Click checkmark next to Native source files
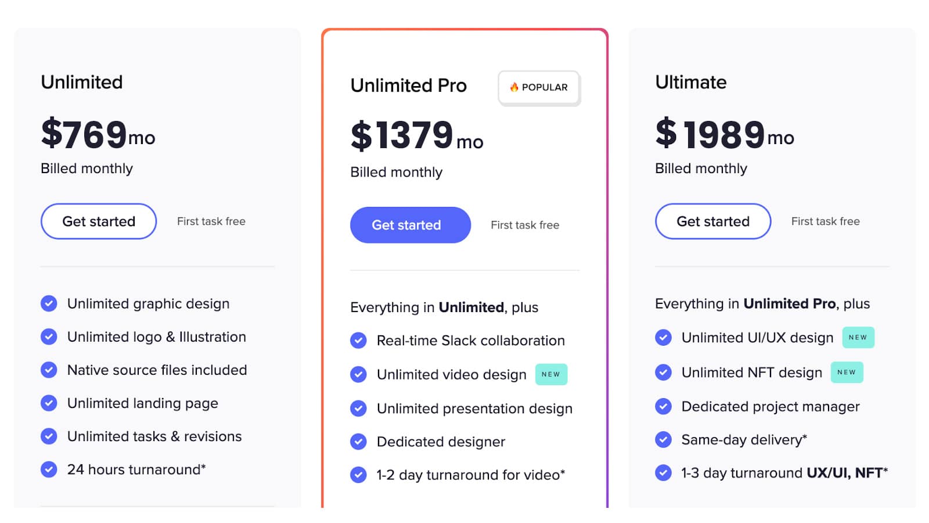The width and height of the screenshot is (929, 523). [x=49, y=370]
